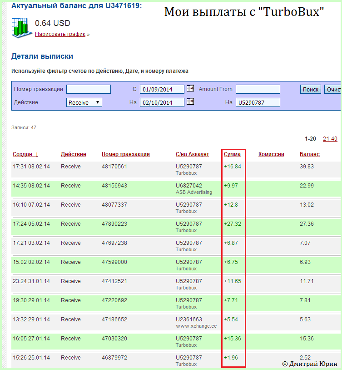Click date 17:24 05.02.14
Image resolution: width=342 pixels, height=370 pixels.
pyautogui.click(x=31, y=224)
